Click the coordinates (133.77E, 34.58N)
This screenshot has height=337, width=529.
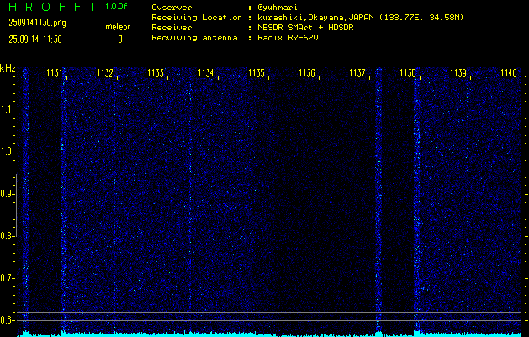pyautogui.click(x=421, y=18)
